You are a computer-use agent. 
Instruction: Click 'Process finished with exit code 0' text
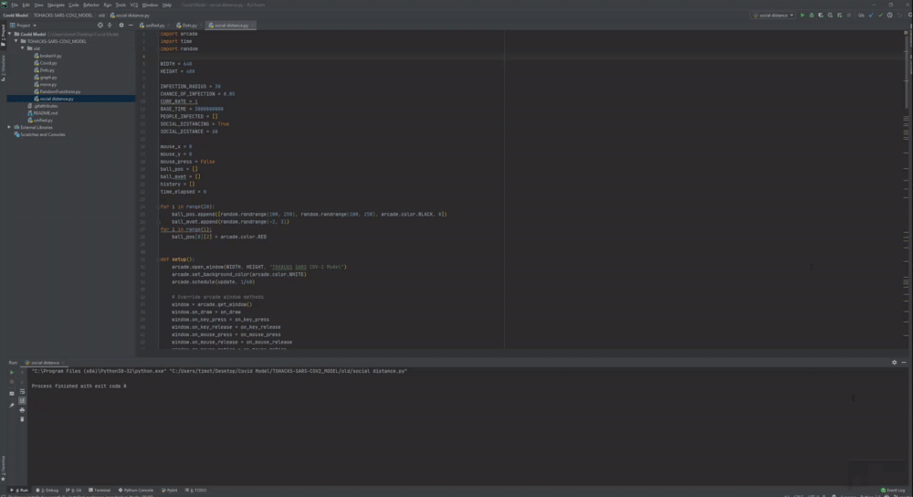pyautogui.click(x=79, y=386)
